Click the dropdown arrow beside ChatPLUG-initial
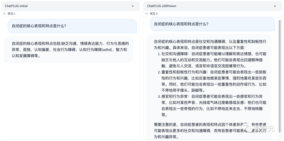The height and width of the screenshot is (141, 284). 133,6
